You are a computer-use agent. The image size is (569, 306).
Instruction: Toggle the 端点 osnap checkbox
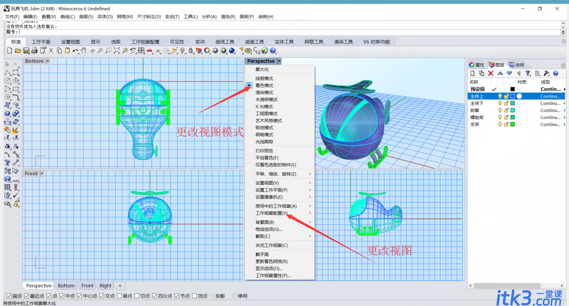pos(9,296)
